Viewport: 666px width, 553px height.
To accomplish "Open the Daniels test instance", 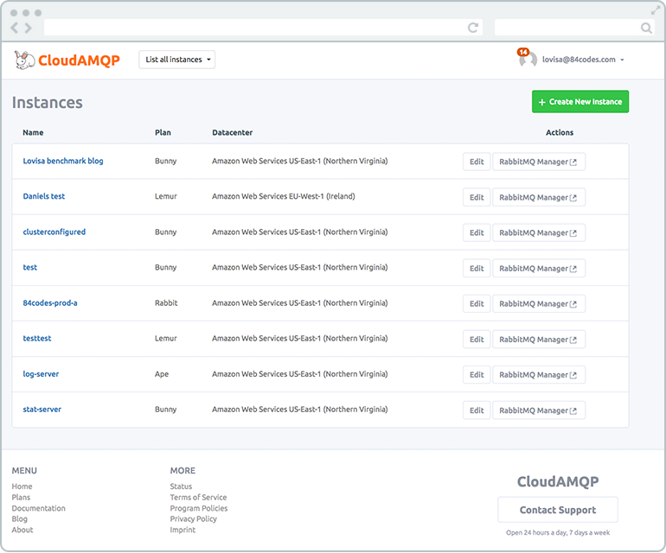I will pos(44,196).
